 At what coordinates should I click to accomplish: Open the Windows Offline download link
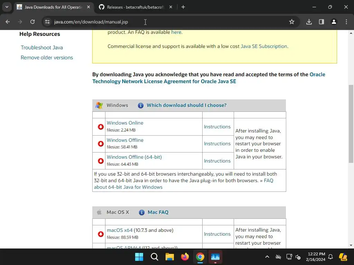pyautogui.click(x=125, y=140)
